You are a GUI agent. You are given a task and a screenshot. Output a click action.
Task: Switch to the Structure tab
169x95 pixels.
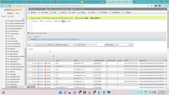click(43, 12)
